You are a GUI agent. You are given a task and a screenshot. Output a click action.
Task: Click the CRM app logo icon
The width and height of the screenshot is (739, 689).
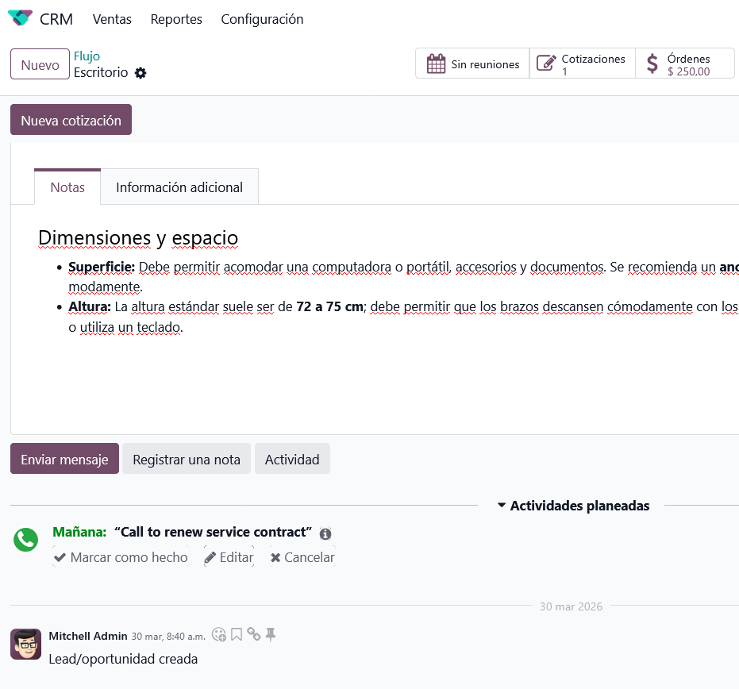click(20, 18)
